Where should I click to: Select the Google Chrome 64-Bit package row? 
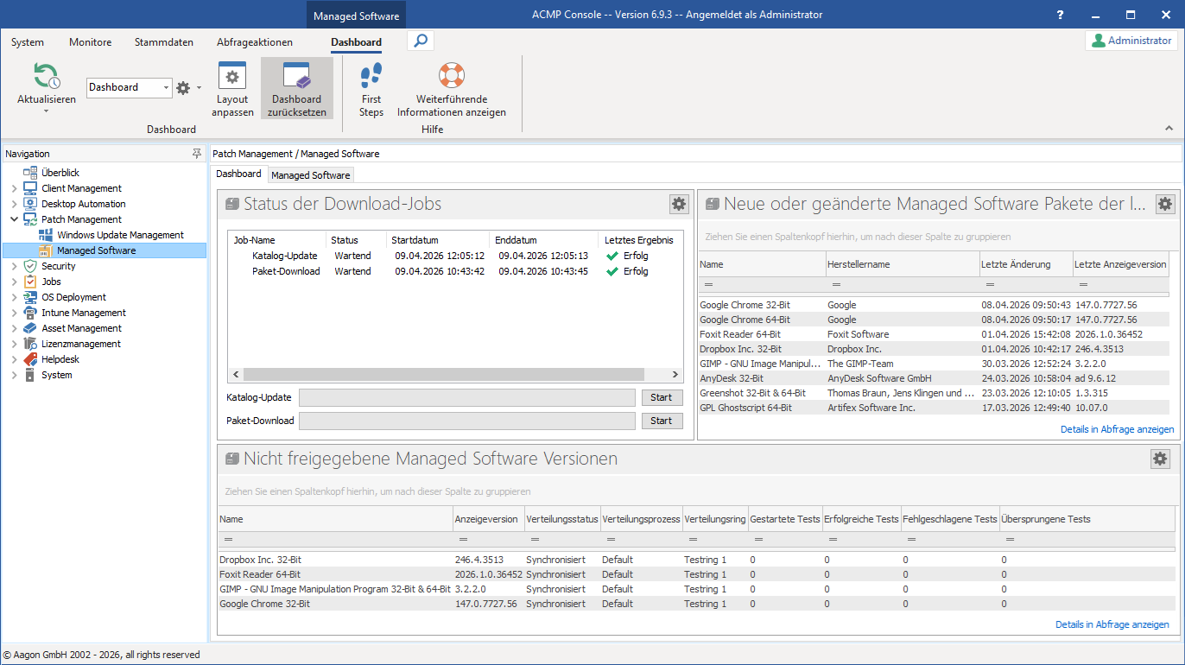[x=933, y=320]
